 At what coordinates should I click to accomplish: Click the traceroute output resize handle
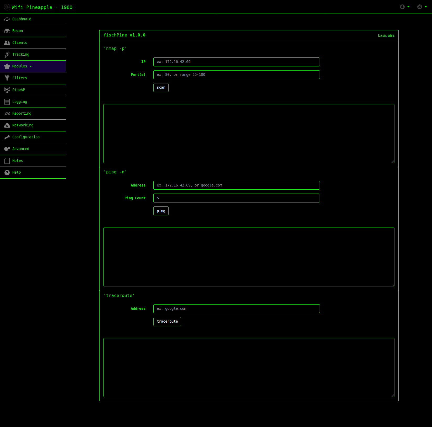(393, 395)
